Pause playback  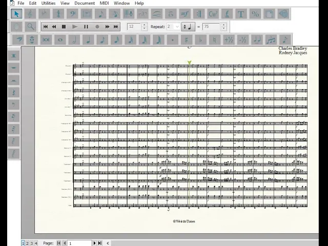[86, 27]
